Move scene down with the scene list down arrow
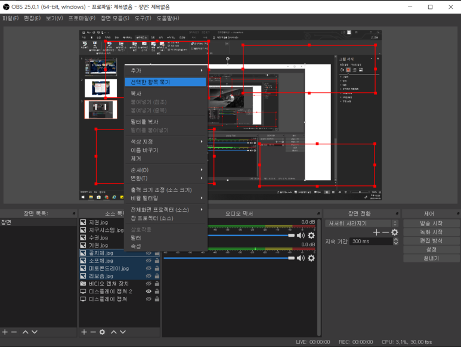Image resolution: width=461 pixels, height=347 pixels. pos(35,332)
